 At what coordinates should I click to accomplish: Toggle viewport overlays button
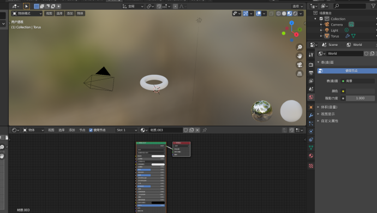[x=259, y=14]
